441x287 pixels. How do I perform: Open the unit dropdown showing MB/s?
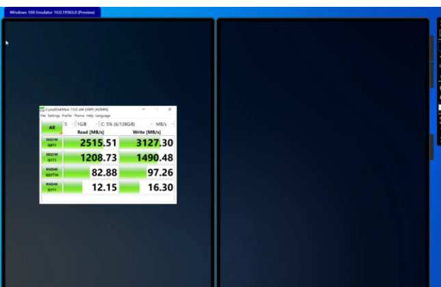(x=165, y=124)
